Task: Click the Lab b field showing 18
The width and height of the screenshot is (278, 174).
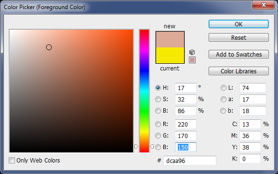Action: [253, 111]
